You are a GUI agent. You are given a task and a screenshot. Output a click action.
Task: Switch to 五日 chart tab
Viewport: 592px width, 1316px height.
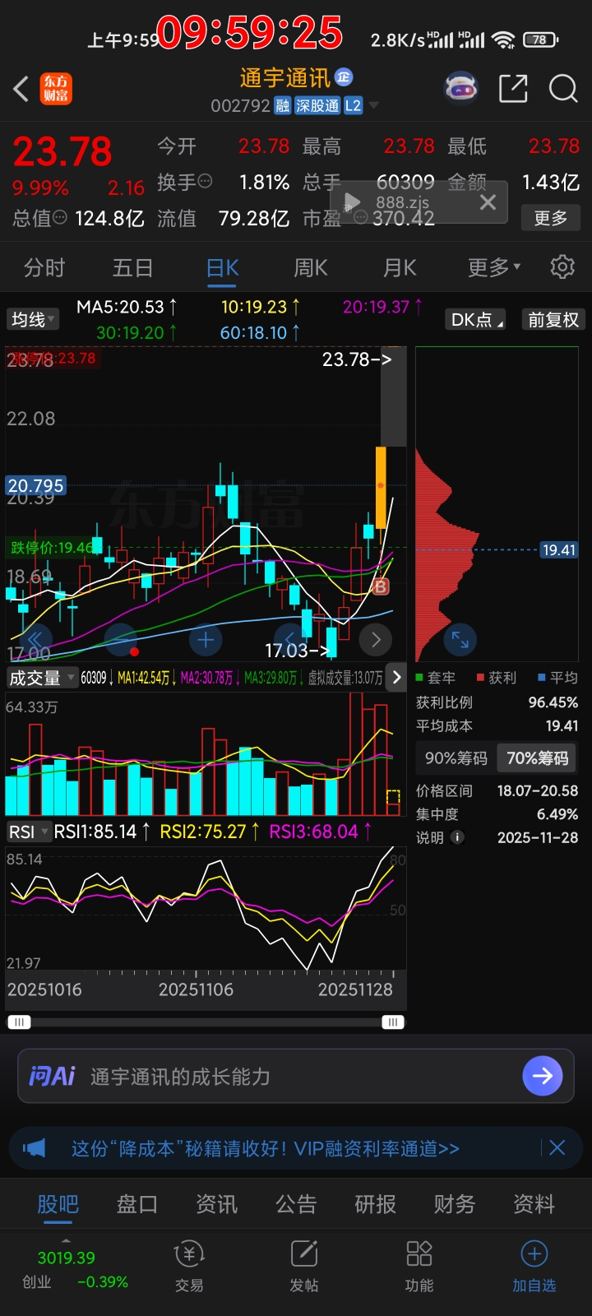[133, 267]
